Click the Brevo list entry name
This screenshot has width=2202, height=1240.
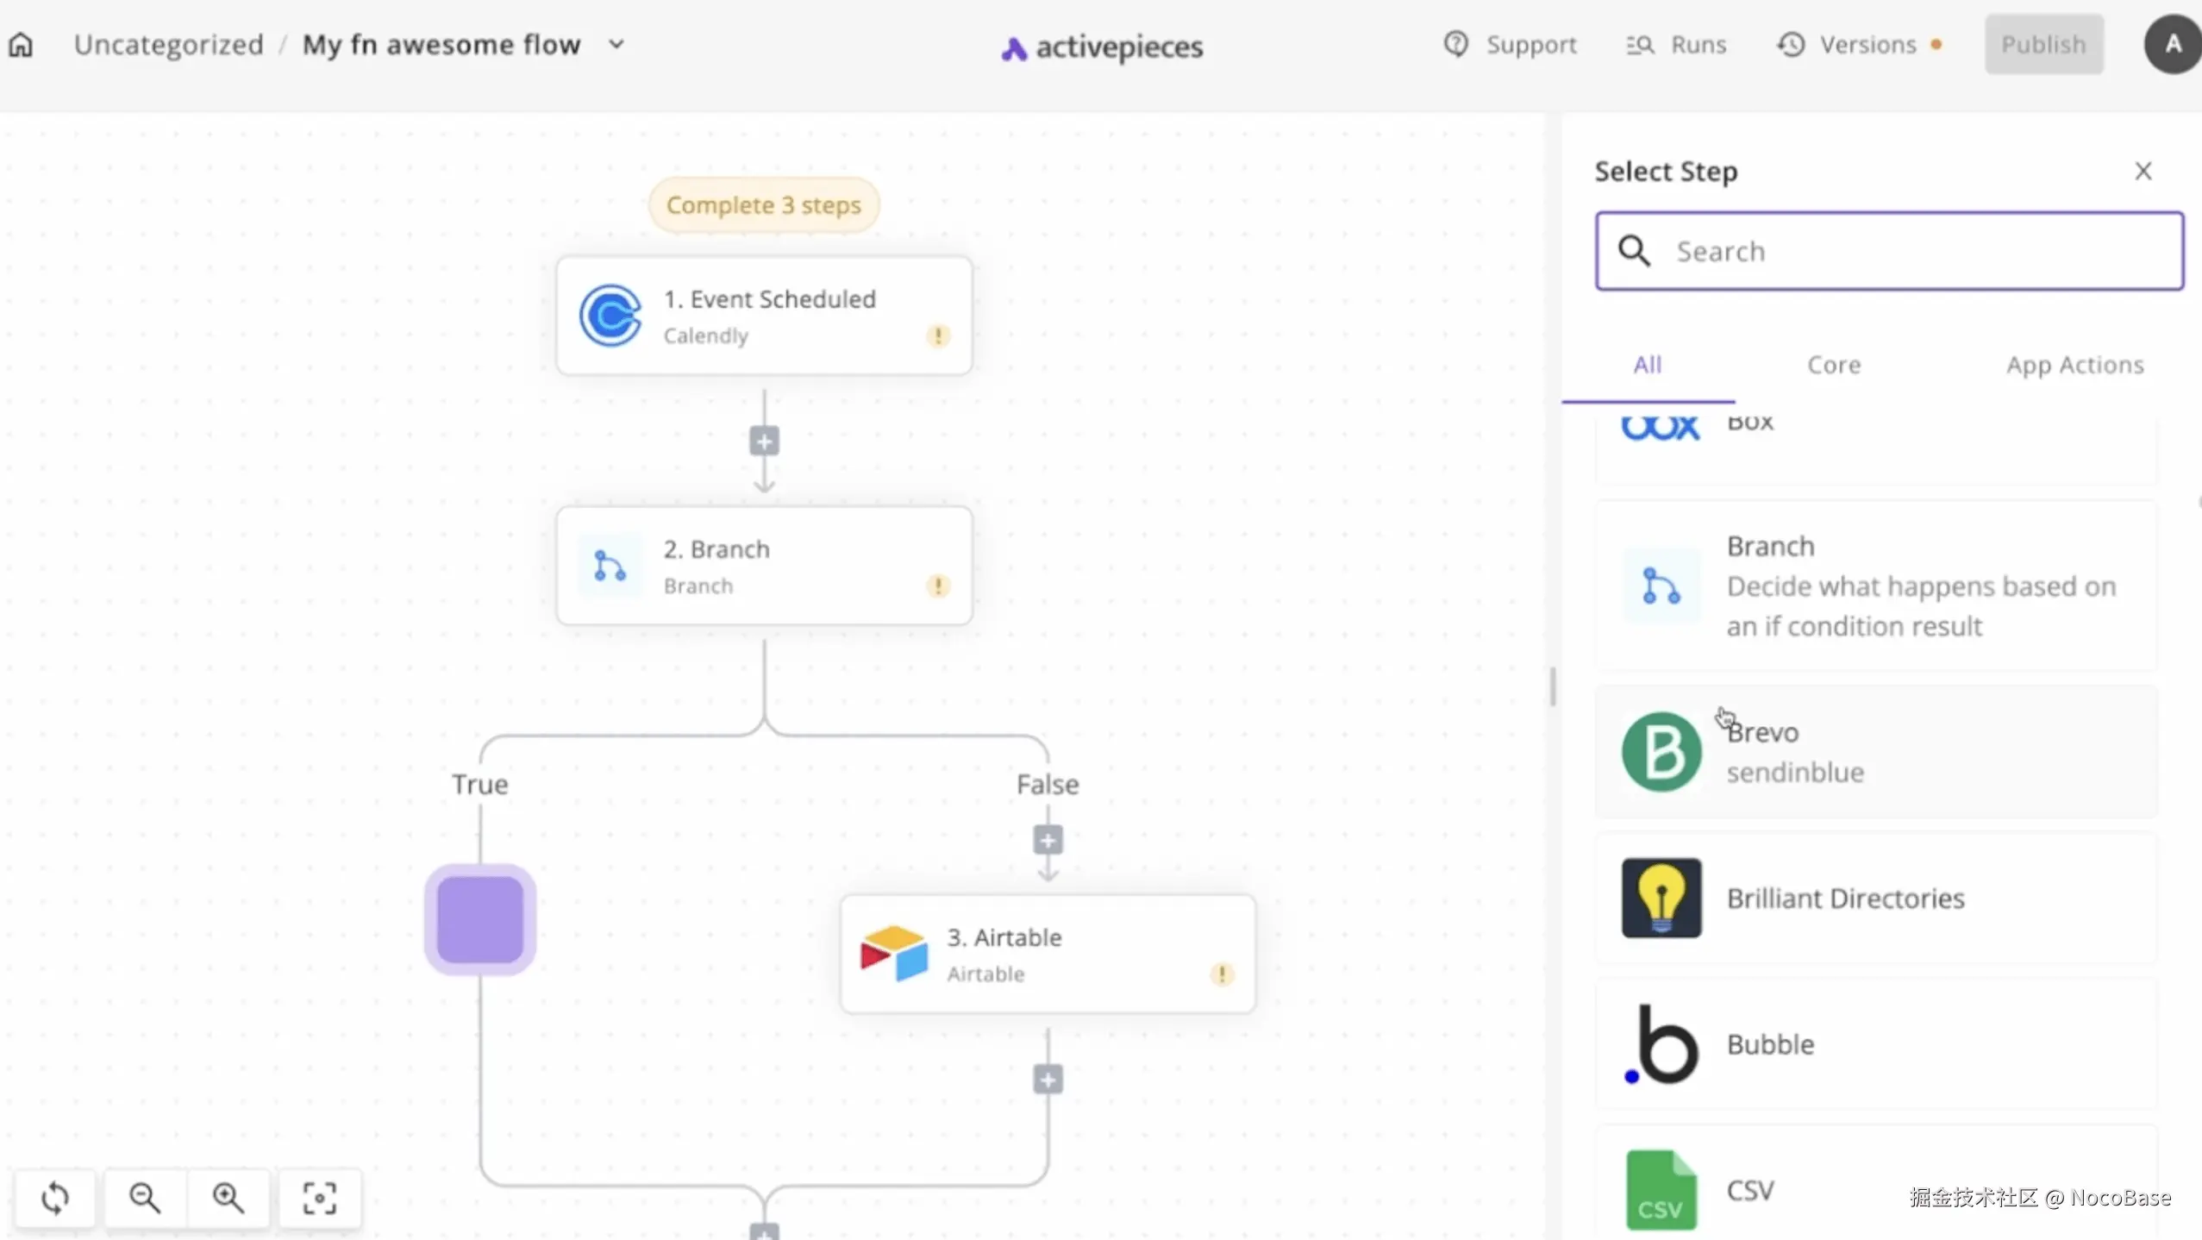(x=1762, y=732)
